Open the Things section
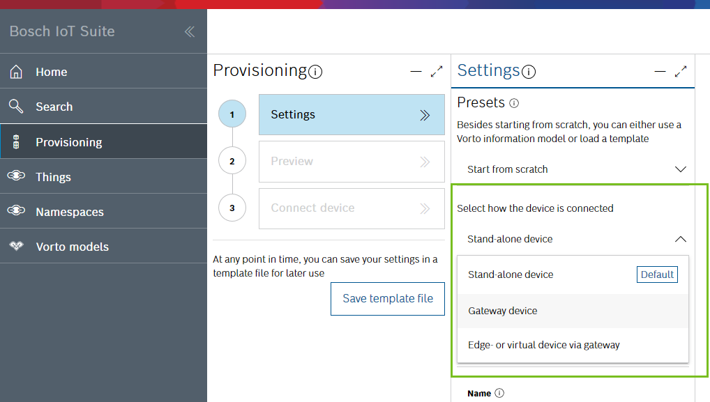This screenshot has height=402, width=710. point(104,176)
